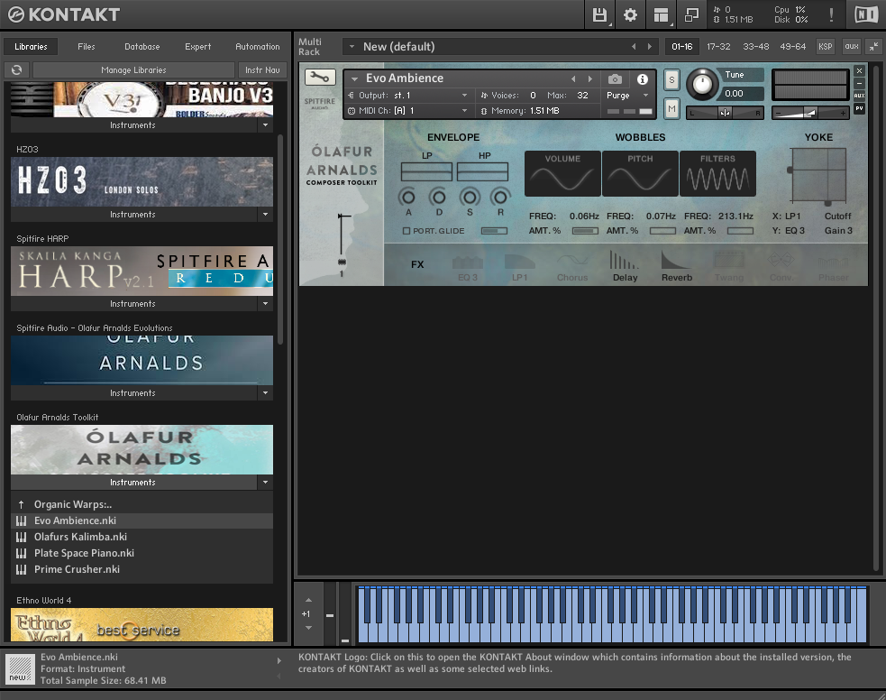
Task: Solo the Evo Ambience instrument
Action: click(671, 79)
